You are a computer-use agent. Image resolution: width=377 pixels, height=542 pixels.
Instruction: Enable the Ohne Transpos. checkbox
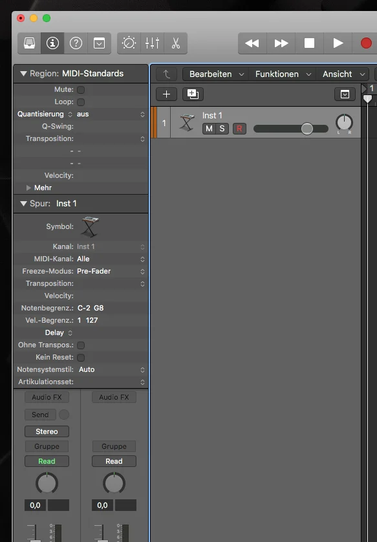81,345
